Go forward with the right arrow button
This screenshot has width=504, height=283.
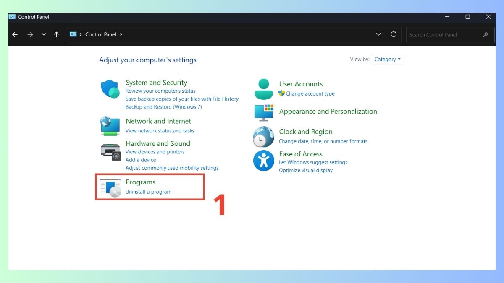(x=30, y=34)
